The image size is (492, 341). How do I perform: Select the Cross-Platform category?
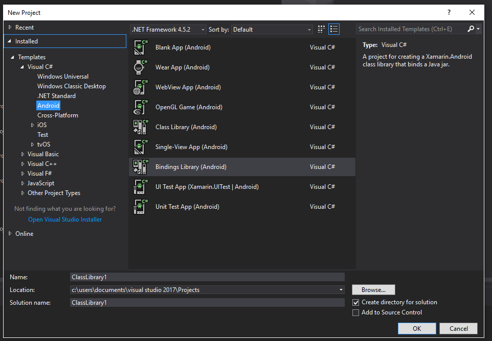(58, 115)
